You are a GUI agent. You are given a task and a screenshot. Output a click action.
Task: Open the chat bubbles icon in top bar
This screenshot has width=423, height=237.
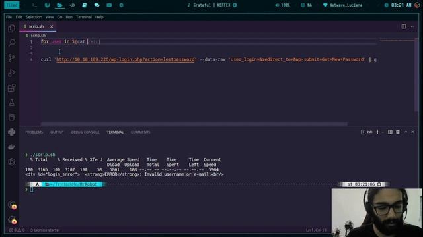pos(96,5)
